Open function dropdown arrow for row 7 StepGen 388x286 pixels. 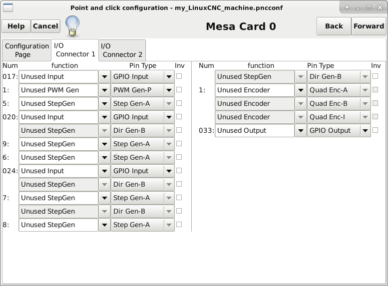(x=104, y=198)
